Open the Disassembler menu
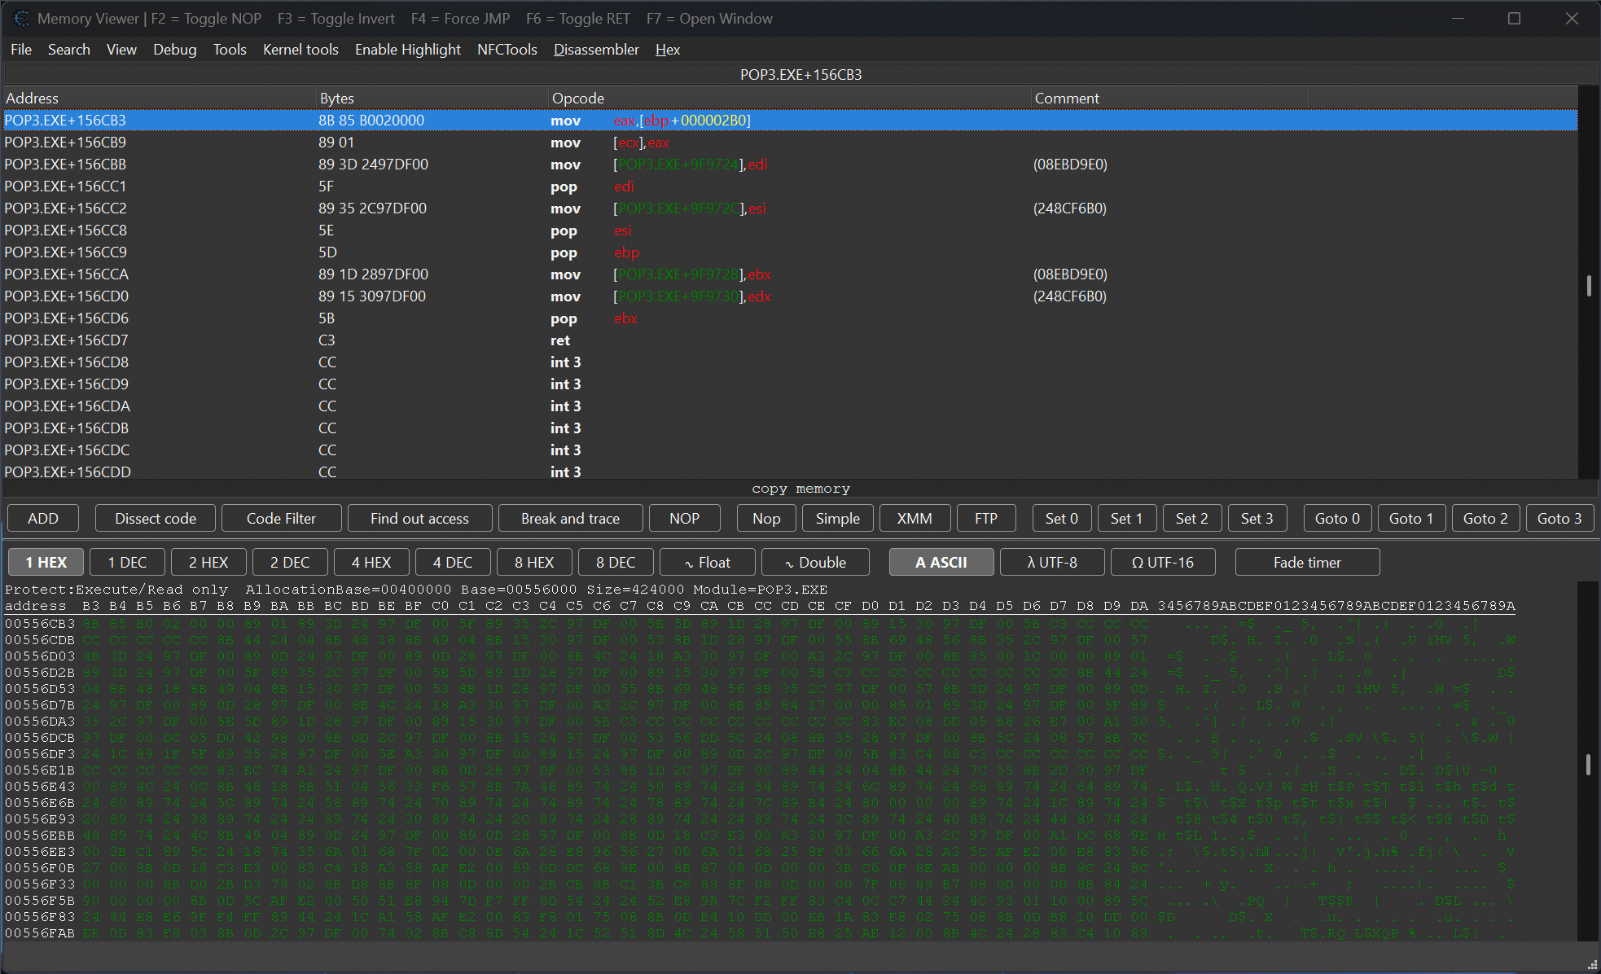Viewport: 1601px width, 974px height. point(596,50)
